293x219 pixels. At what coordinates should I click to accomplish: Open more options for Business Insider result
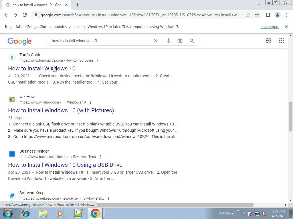click(101, 157)
